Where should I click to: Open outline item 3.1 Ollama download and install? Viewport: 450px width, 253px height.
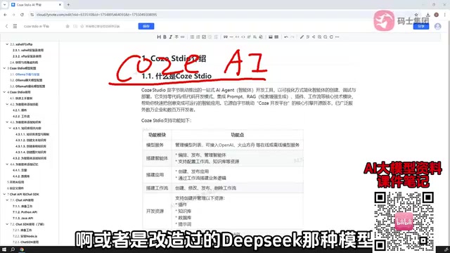tap(25, 74)
